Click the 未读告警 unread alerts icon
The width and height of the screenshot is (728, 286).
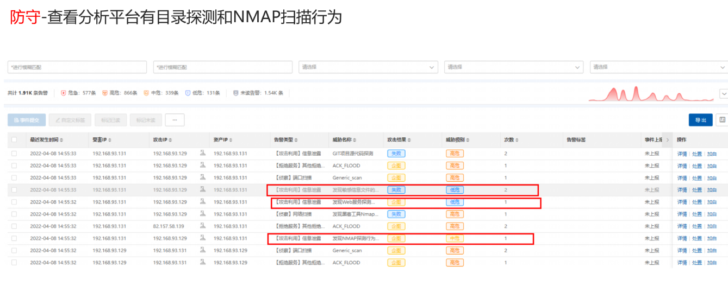click(235, 93)
